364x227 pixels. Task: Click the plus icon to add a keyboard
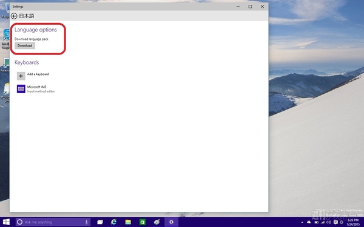click(21, 76)
